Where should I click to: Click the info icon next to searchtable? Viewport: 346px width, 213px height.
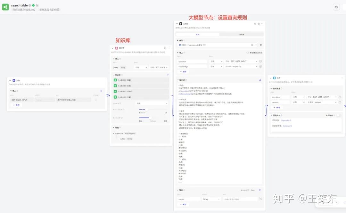(29, 5)
